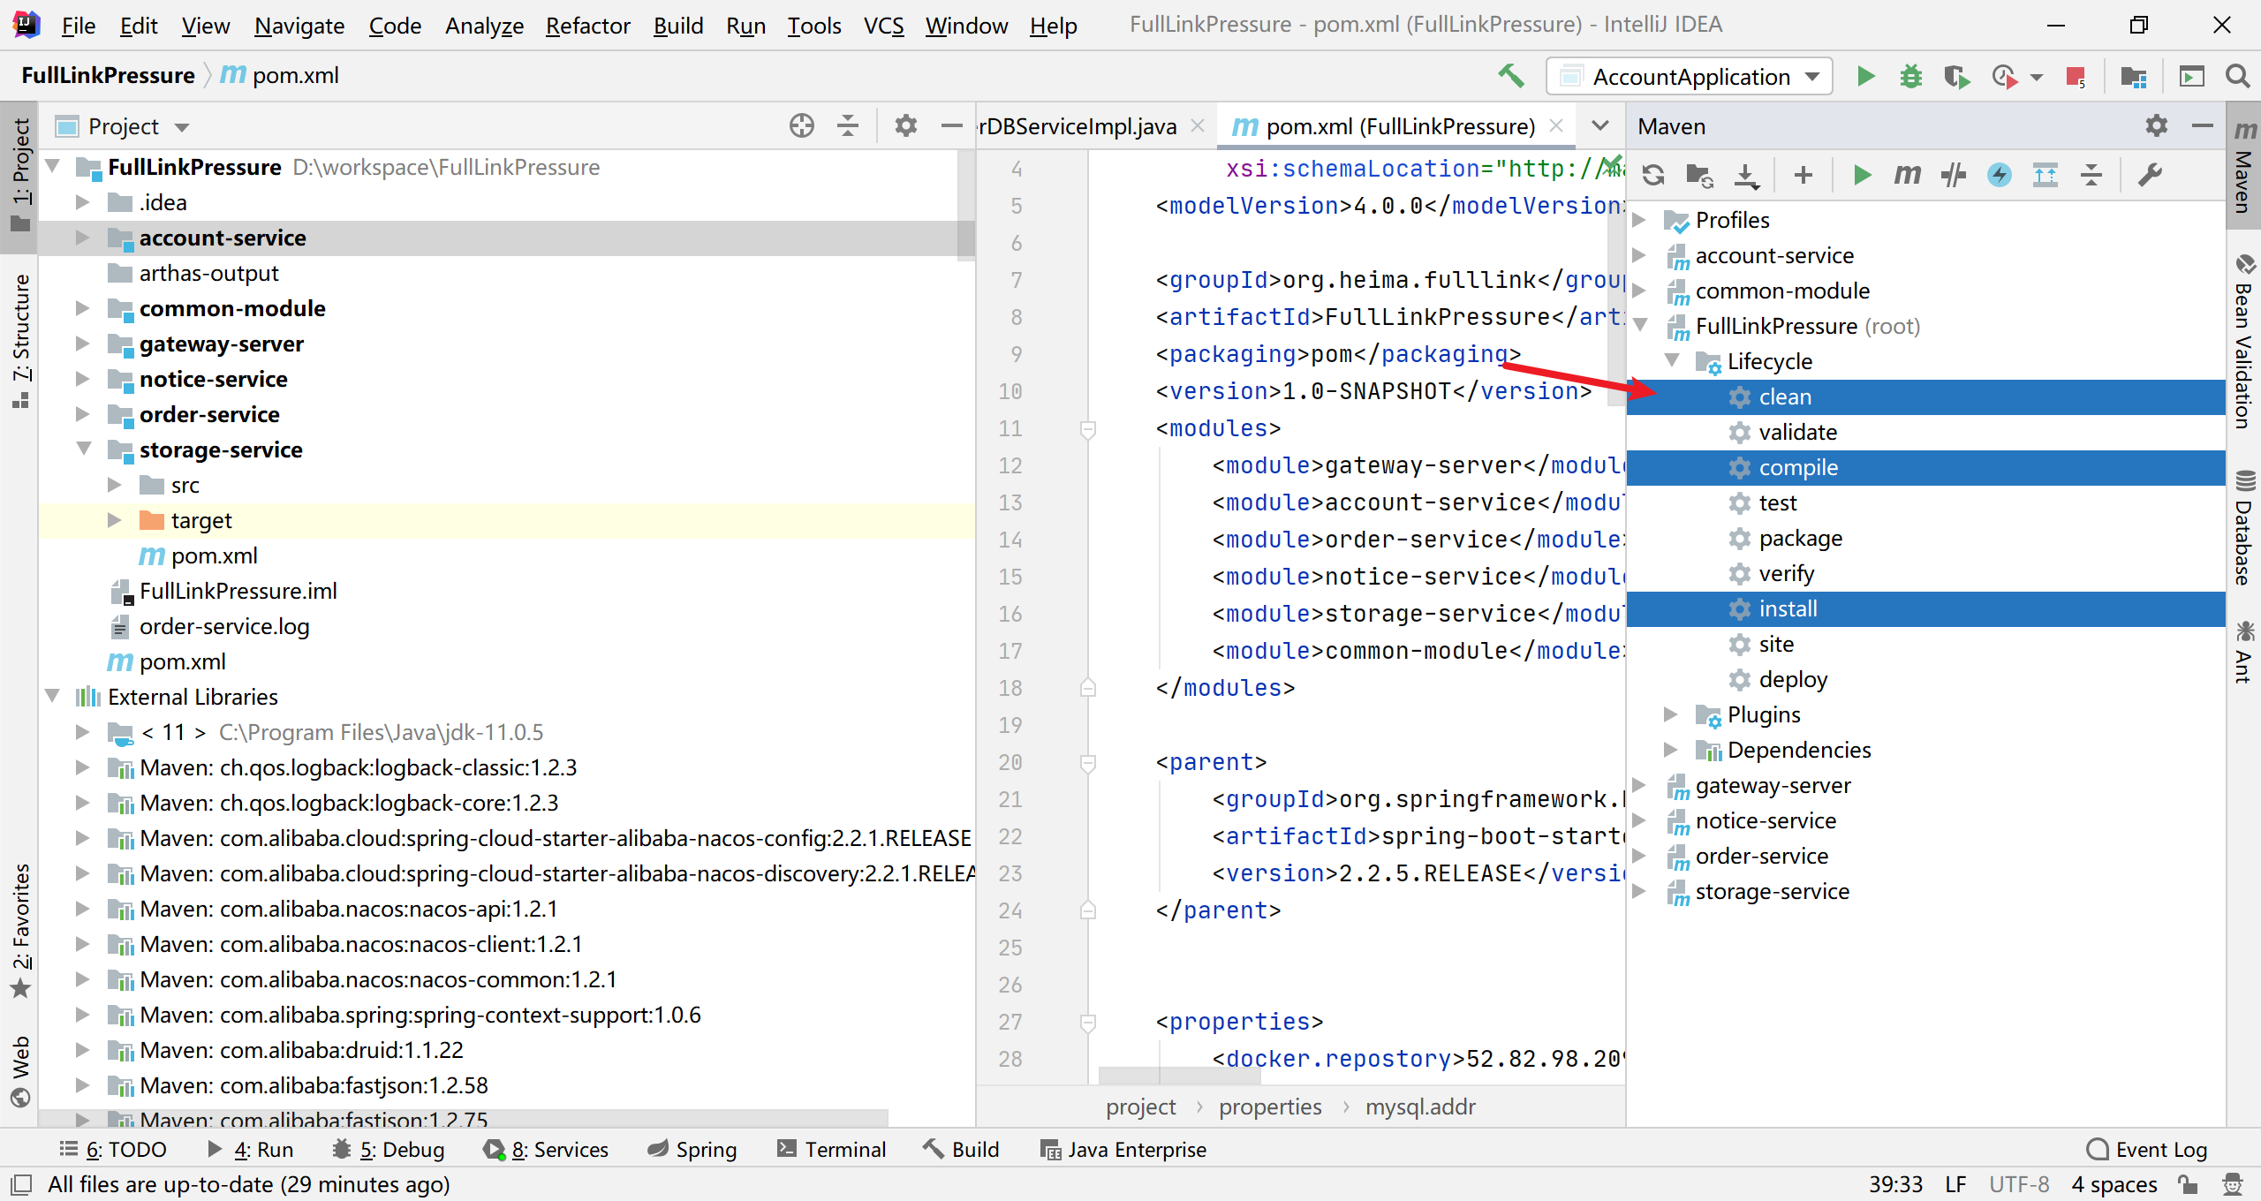The width and height of the screenshot is (2261, 1201).
Task: Open Maven panel gear options
Action: 2157,126
